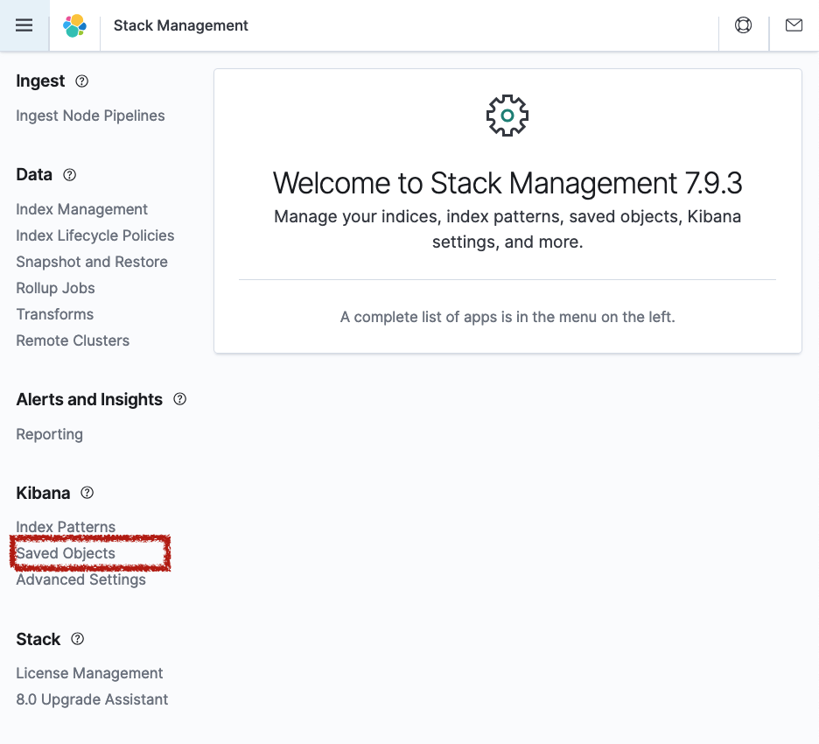819x744 pixels.
Task: Go to Reporting
Action: coord(50,434)
